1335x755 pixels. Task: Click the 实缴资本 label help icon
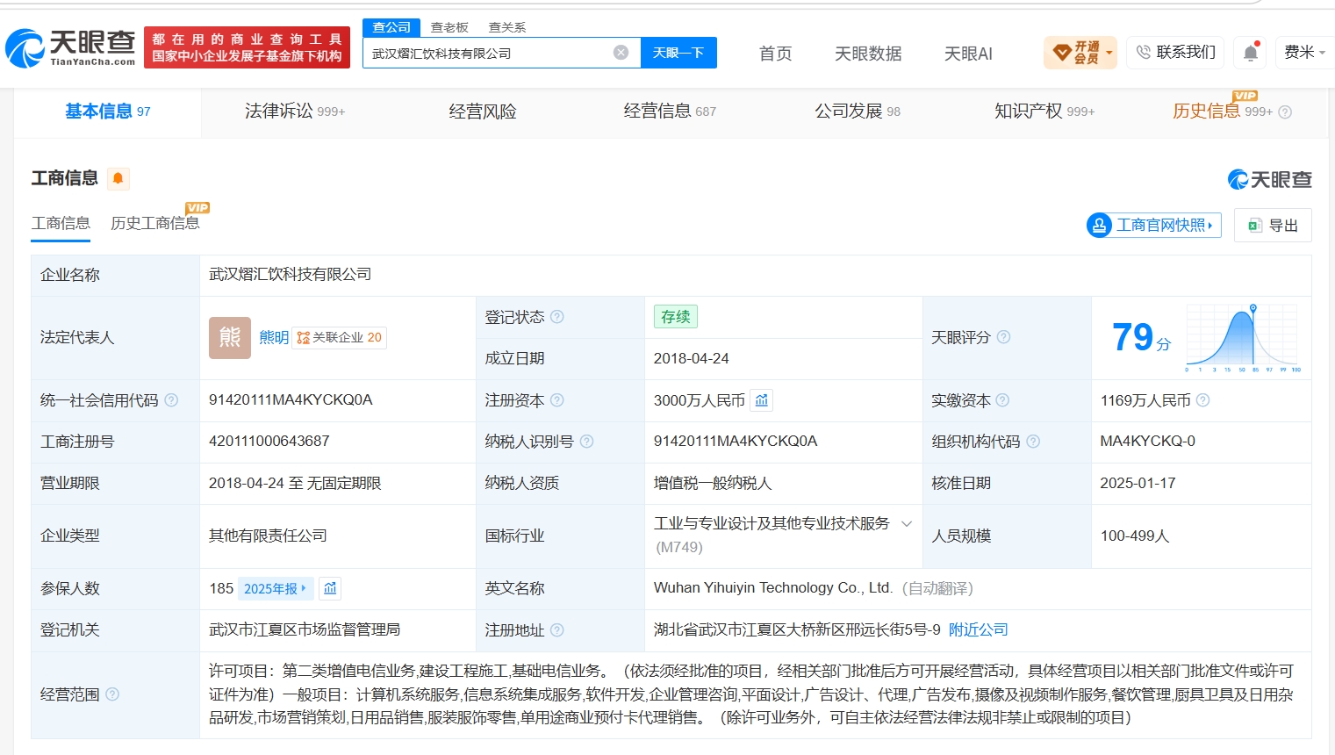click(x=1002, y=400)
